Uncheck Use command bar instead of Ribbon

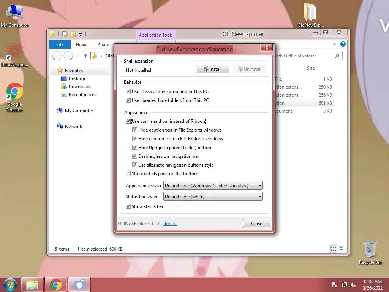coord(128,121)
